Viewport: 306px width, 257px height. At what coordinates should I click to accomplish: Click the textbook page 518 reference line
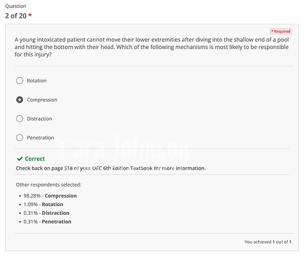click(x=111, y=168)
